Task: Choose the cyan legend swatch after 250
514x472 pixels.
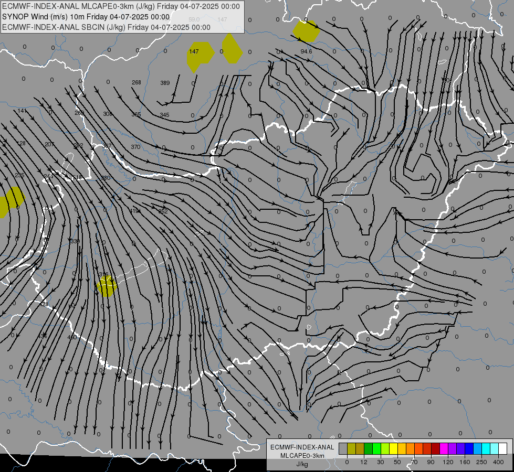Action: pyautogui.click(x=486, y=449)
